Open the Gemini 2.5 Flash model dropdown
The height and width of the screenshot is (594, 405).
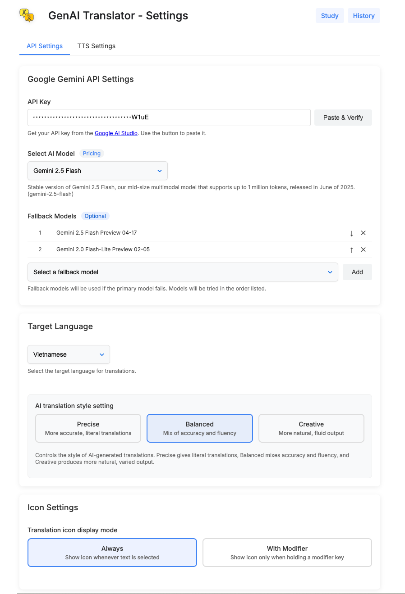[x=97, y=171]
